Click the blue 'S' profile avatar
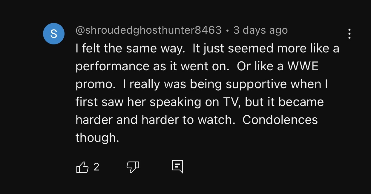371x194 pixels. pyautogui.click(x=54, y=34)
